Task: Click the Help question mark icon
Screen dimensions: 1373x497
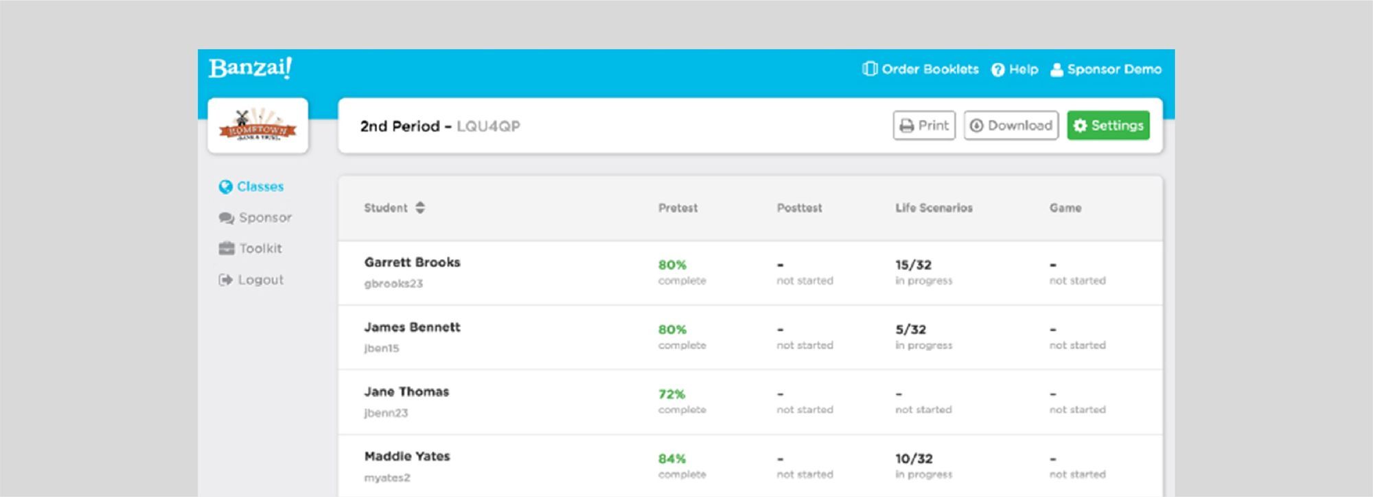Action: (997, 69)
